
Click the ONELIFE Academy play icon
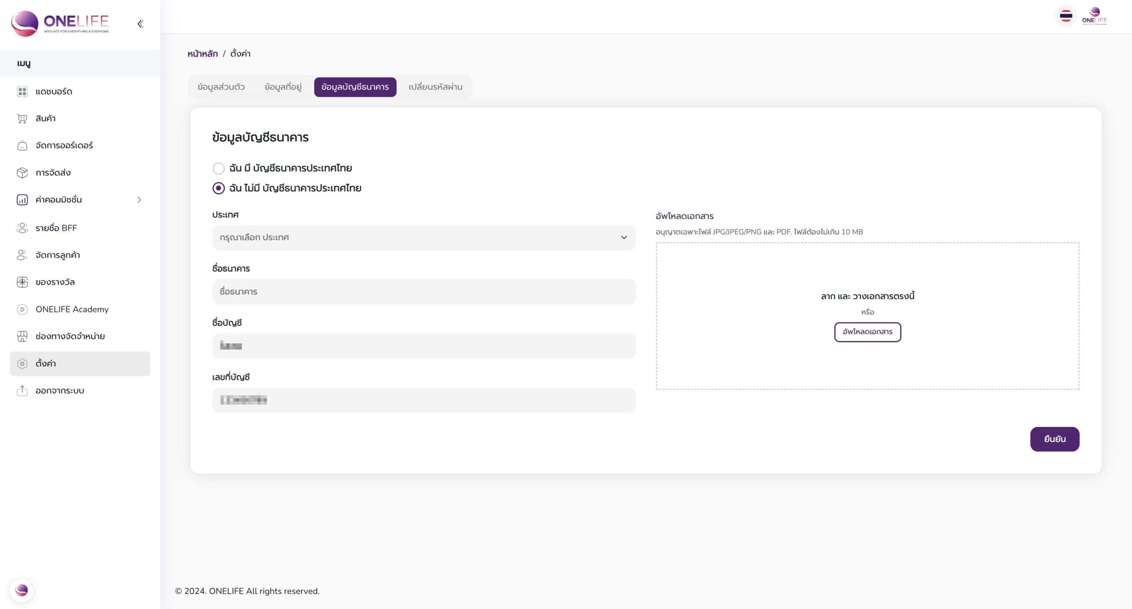pyautogui.click(x=22, y=309)
